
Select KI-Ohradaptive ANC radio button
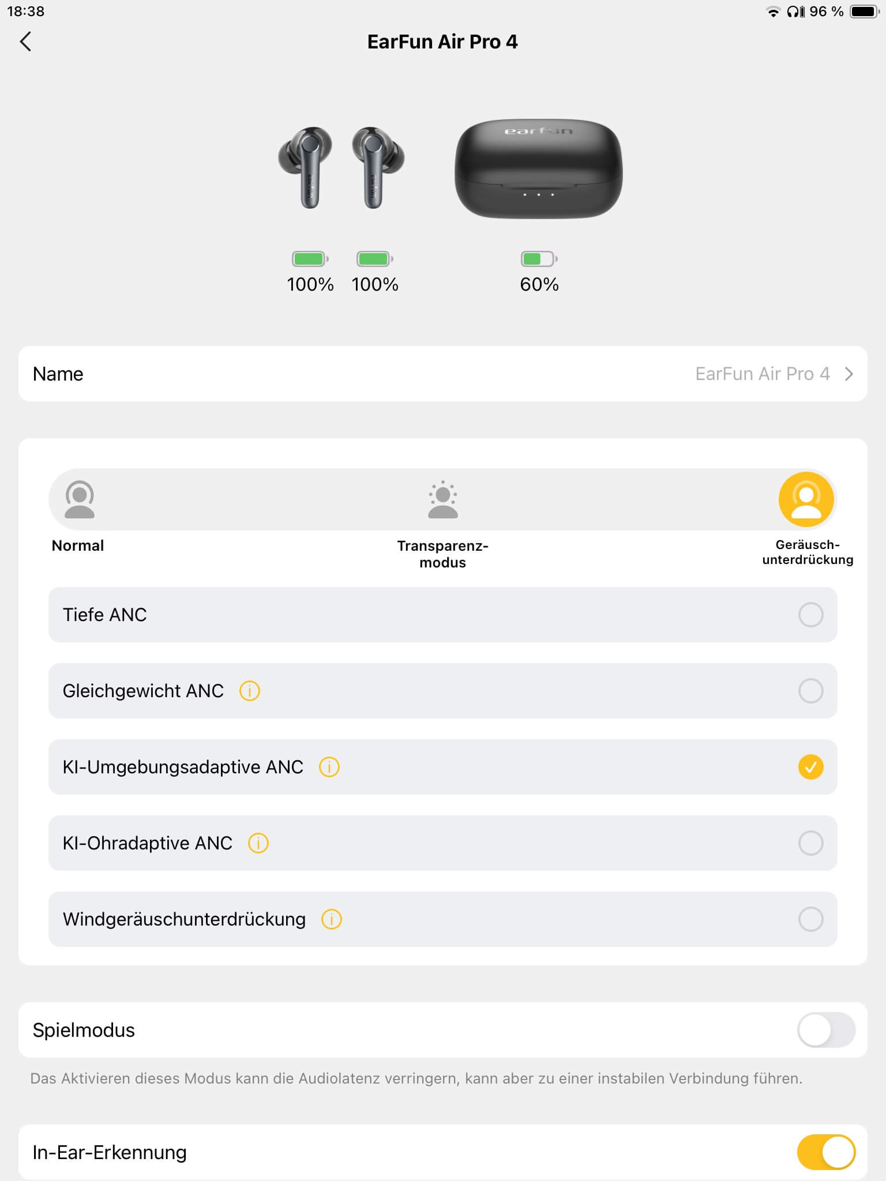coord(810,843)
